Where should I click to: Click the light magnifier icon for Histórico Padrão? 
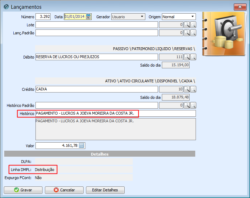tap(193, 105)
